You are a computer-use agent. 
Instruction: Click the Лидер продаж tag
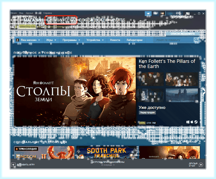[147, 113]
